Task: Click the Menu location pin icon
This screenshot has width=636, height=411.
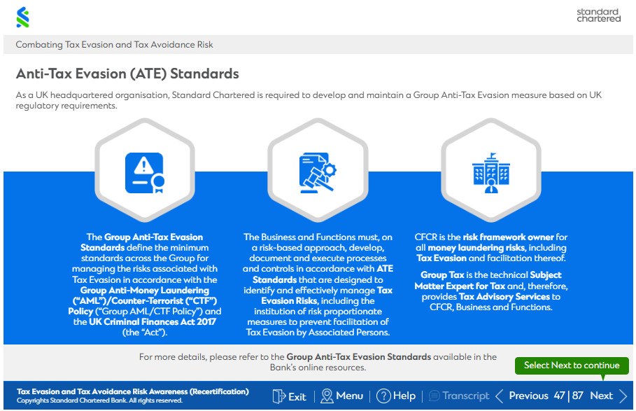Action: [327, 396]
